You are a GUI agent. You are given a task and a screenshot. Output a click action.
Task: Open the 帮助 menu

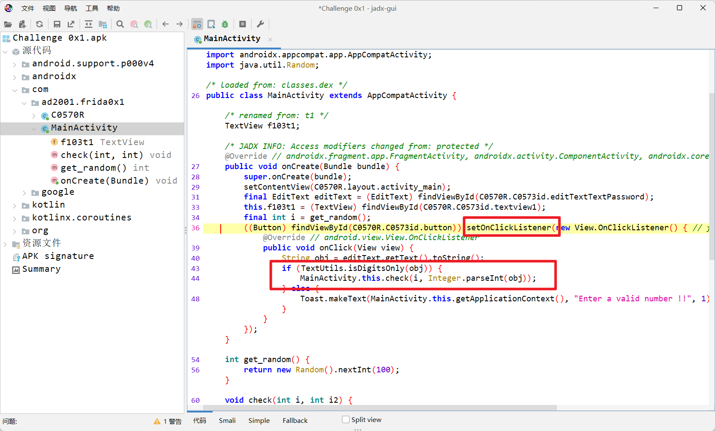tap(113, 8)
